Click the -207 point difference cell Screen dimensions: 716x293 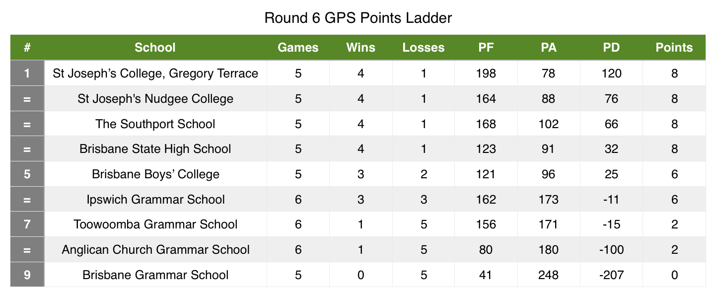[x=611, y=275]
